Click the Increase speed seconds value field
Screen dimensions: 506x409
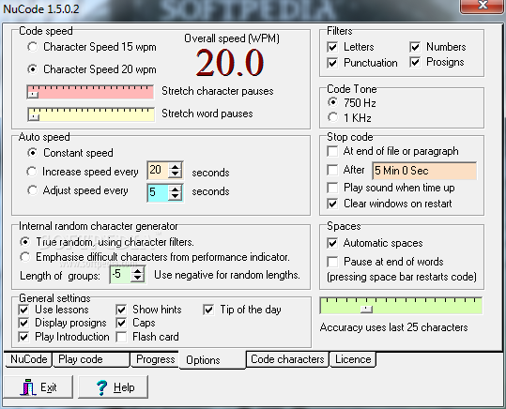[x=158, y=170]
